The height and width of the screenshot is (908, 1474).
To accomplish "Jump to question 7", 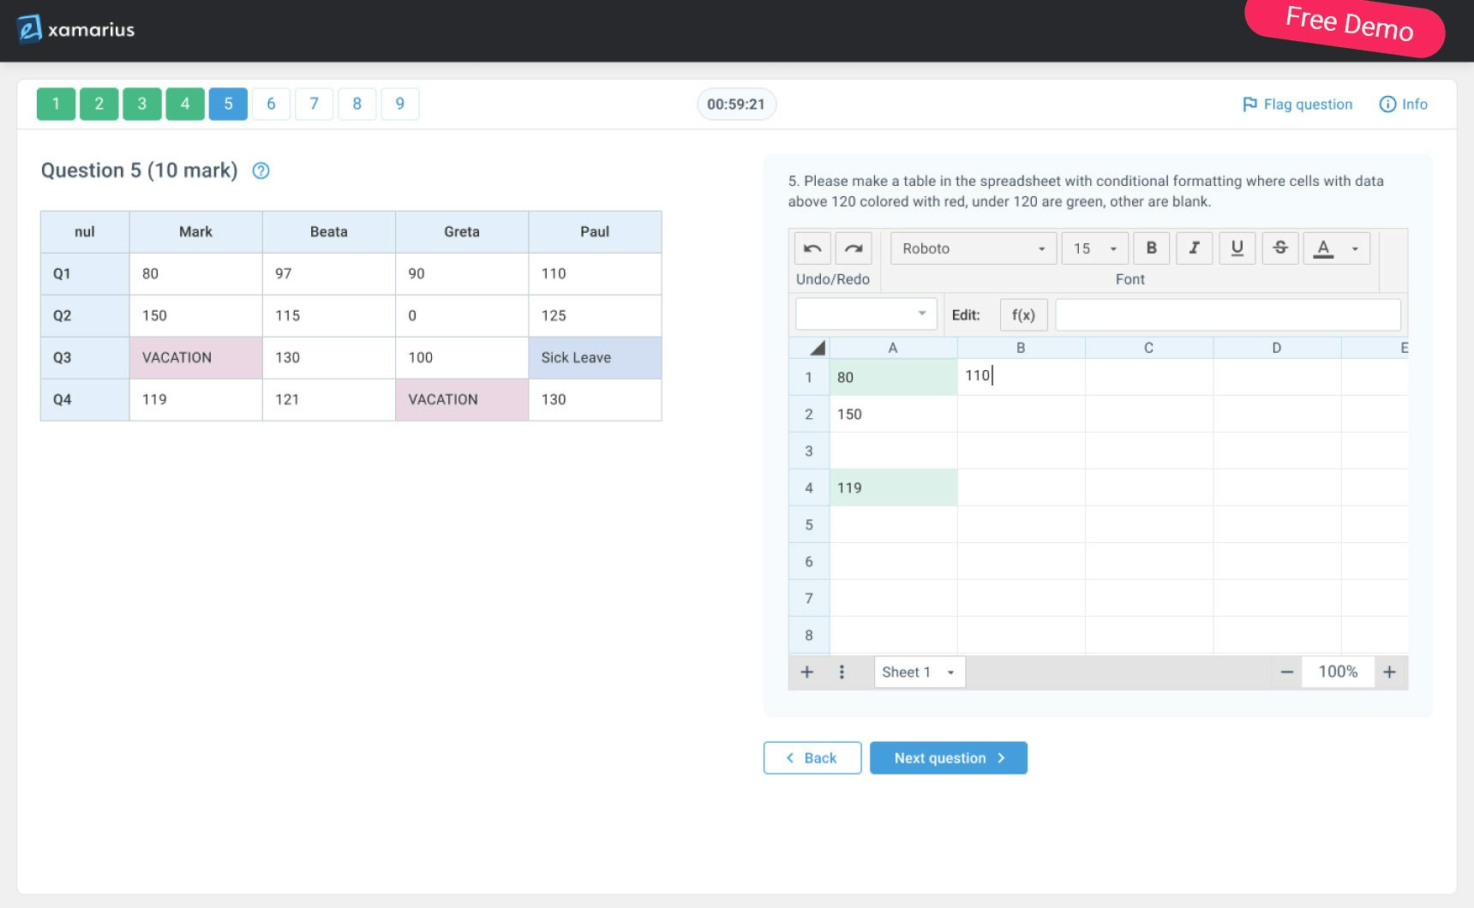I will point(314,104).
